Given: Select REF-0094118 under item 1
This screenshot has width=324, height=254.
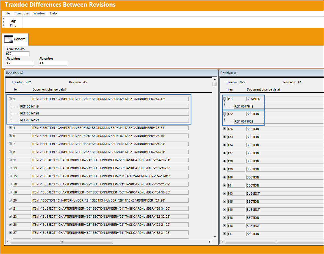Looking at the screenshot, I should [104, 106].
